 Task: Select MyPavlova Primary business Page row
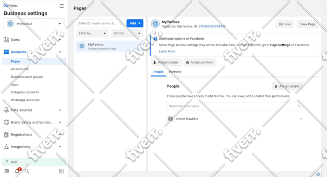(110, 46)
